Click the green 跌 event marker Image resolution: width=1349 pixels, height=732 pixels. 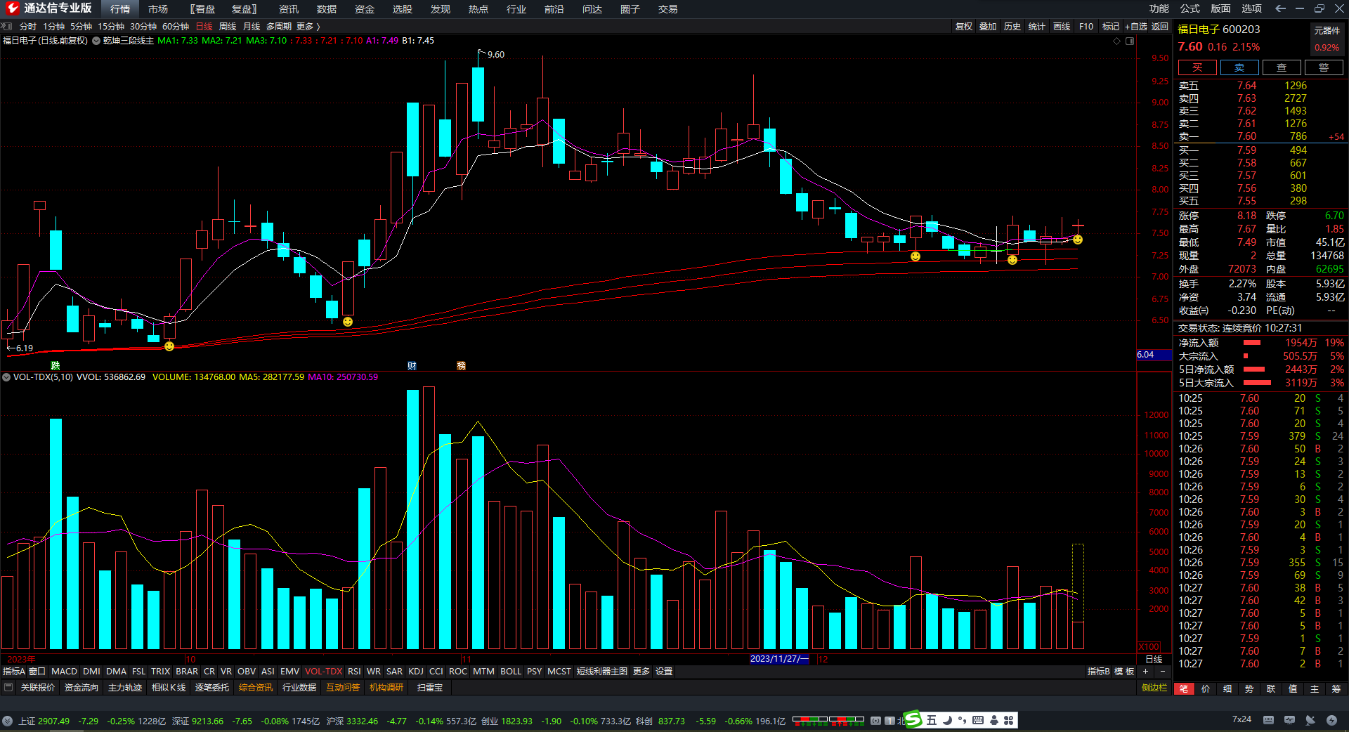(x=56, y=365)
